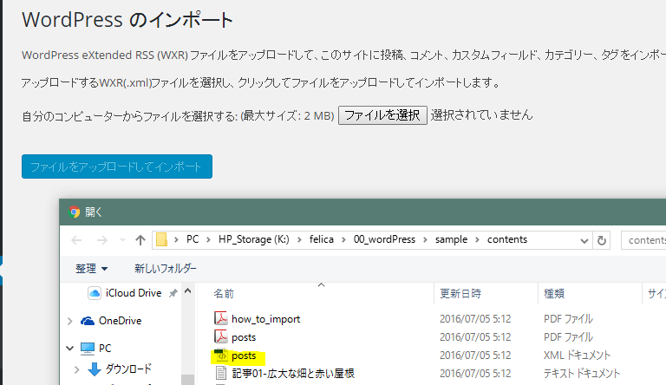Click the Chrome icon in dialog title bar

(x=75, y=212)
